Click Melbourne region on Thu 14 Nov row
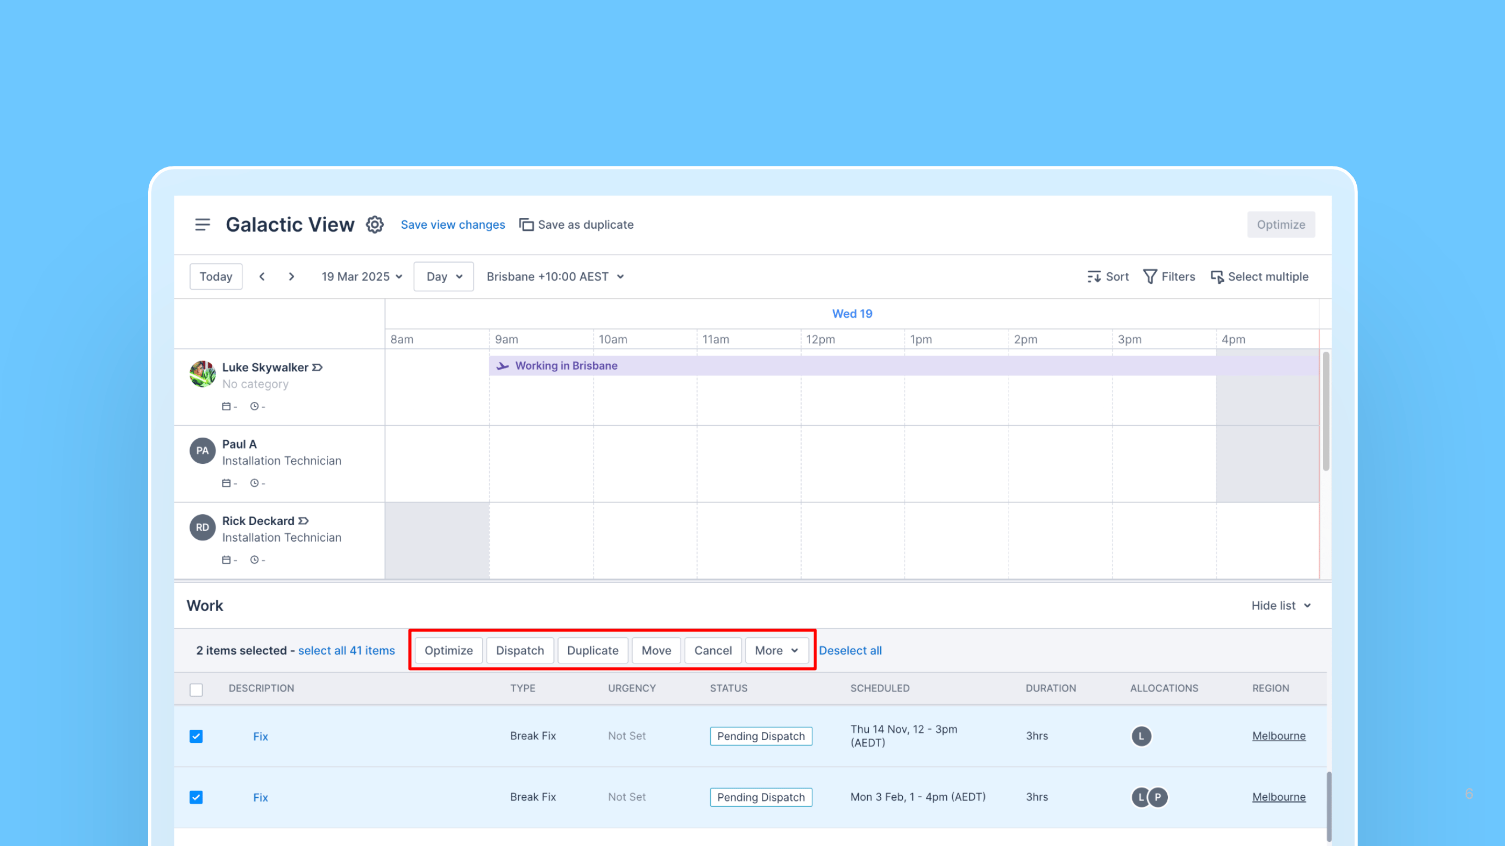 1278,736
